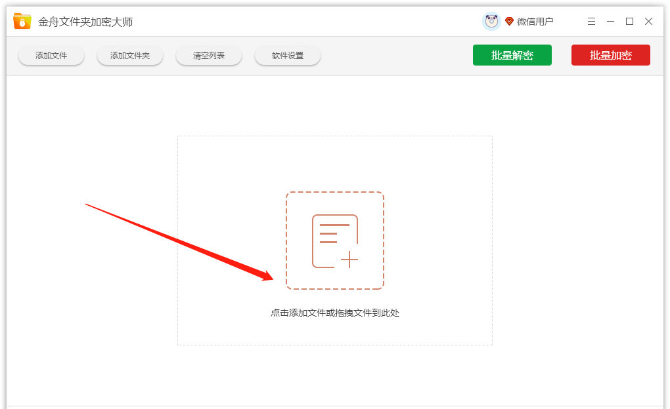The image size is (670, 409).
Task: Click the hint text 点击添加文件或拖拽文件到此处
Action: [335, 313]
